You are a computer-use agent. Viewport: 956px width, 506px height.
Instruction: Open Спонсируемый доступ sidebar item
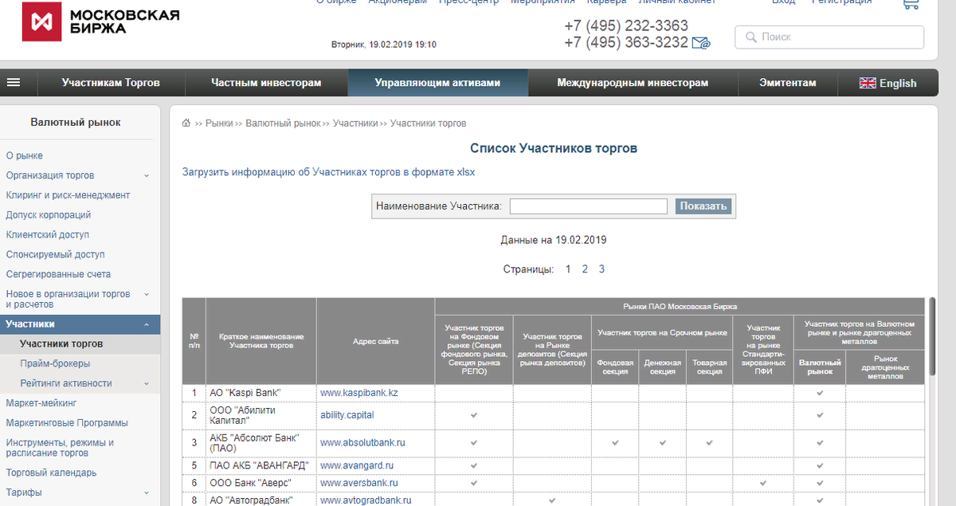55,255
